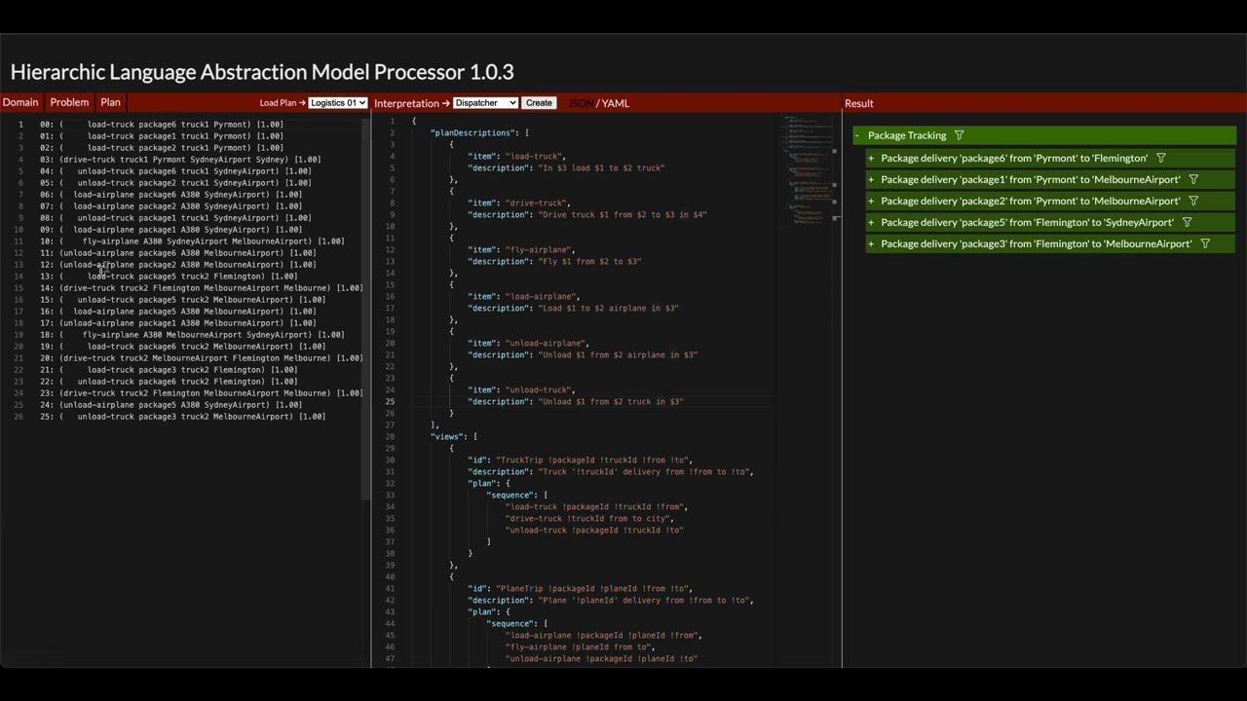This screenshot has width=1247, height=701.
Task: Click plan step 25 unload-truck package3
Action: tap(182, 417)
